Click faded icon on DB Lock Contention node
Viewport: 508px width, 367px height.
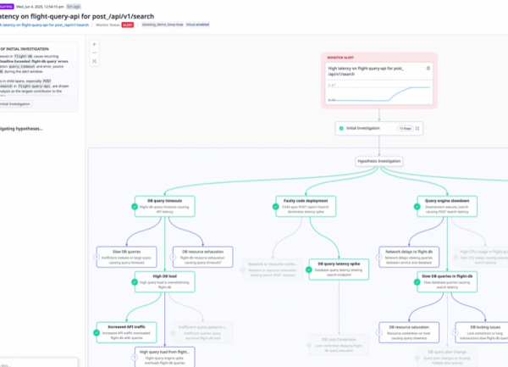[x=309, y=346]
